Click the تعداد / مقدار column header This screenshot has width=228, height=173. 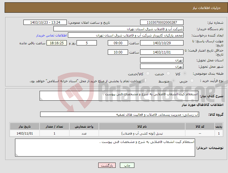[x=54, y=126]
